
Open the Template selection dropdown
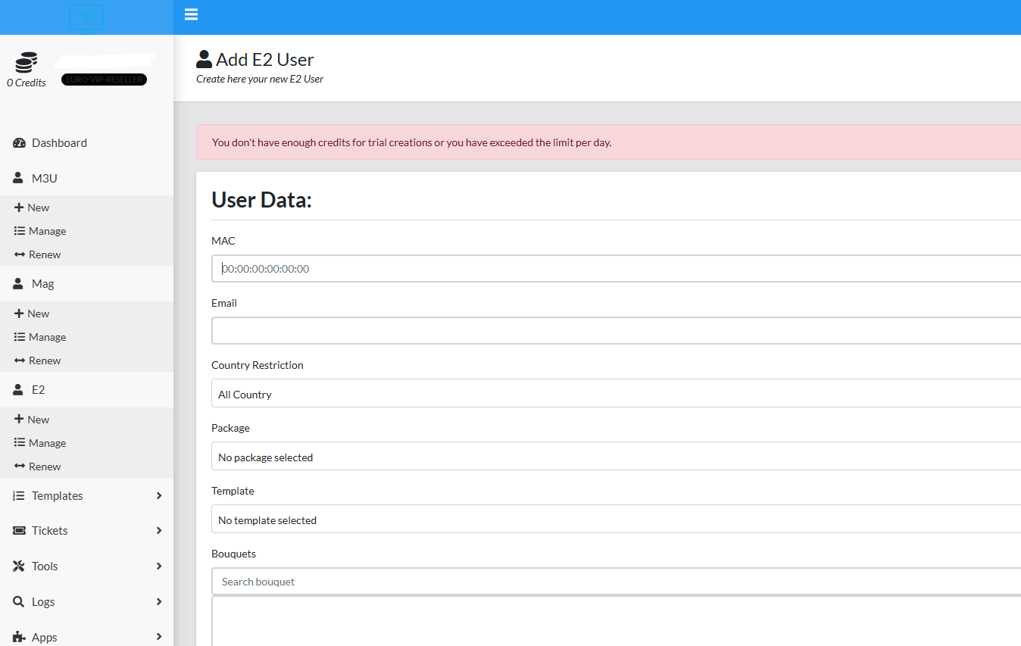[x=615, y=520]
